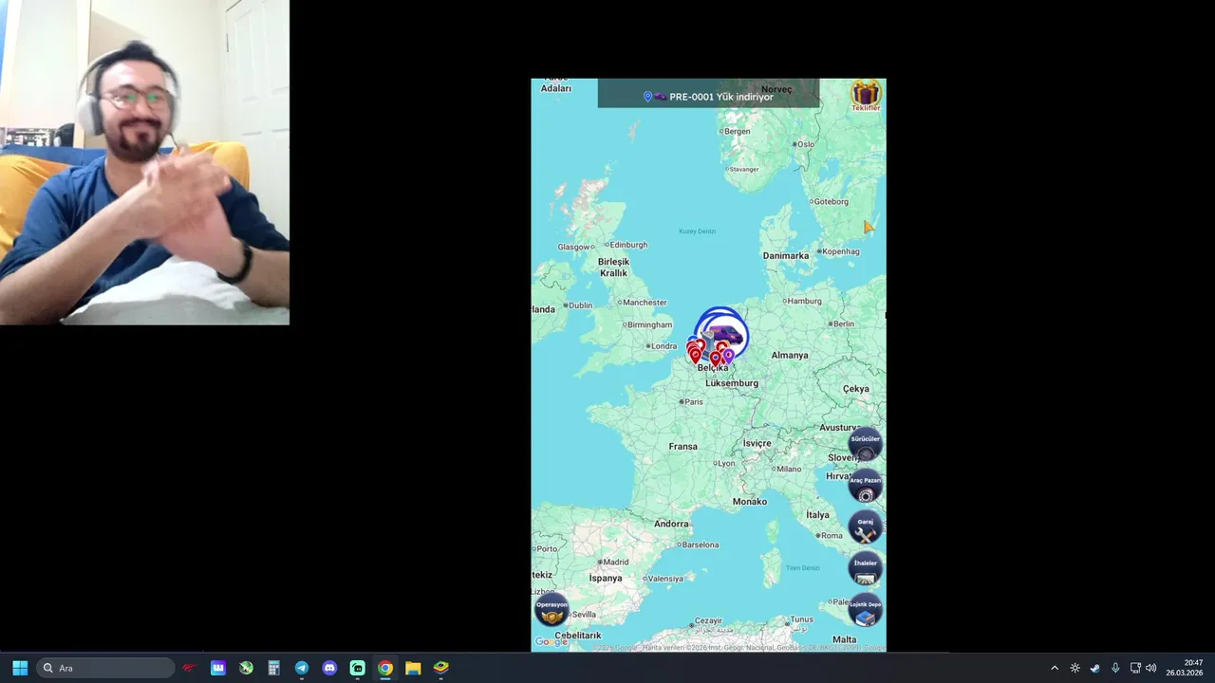
Task: Click the Milano city label
Action: pyautogui.click(x=789, y=469)
